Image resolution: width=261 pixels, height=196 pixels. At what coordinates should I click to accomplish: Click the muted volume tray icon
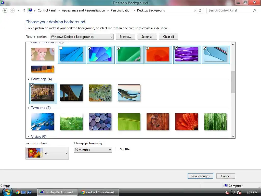227,192
